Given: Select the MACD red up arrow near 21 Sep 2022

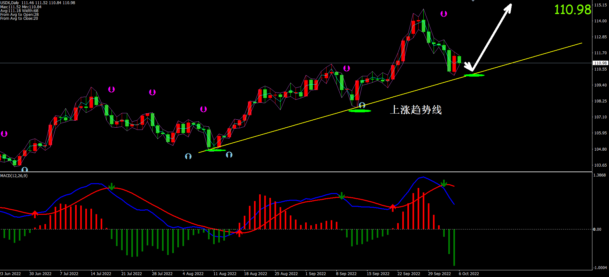Looking at the screenshot, I should pos(393,208).
